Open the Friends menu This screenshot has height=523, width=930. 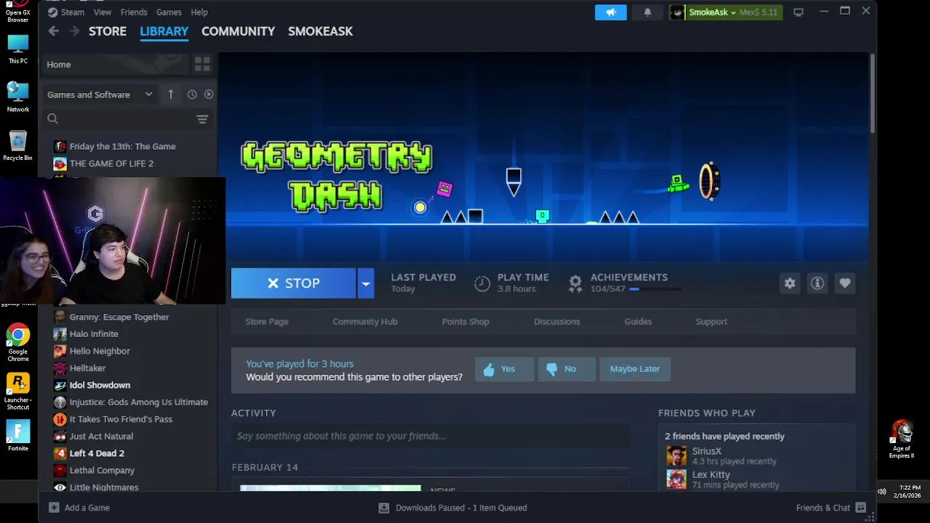pos(134,12)
